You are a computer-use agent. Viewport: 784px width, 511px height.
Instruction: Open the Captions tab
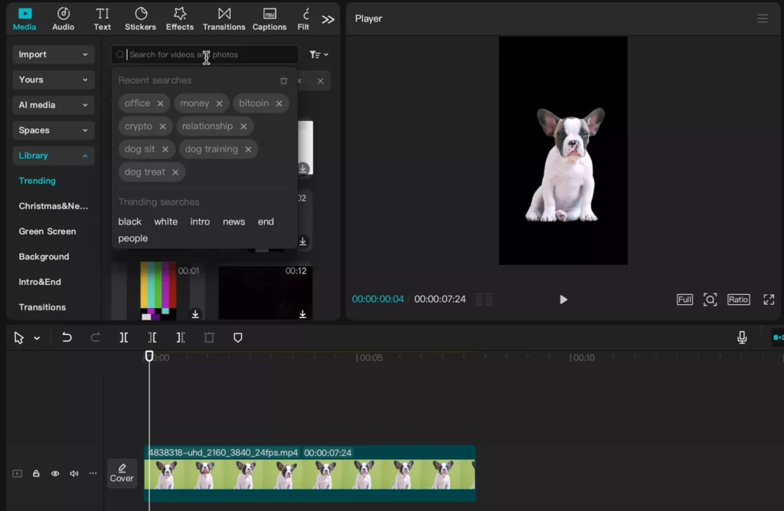coord(269,19)
